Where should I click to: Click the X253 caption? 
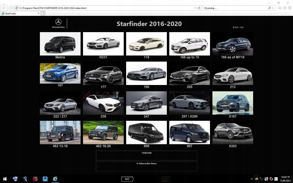click(233, 146)
